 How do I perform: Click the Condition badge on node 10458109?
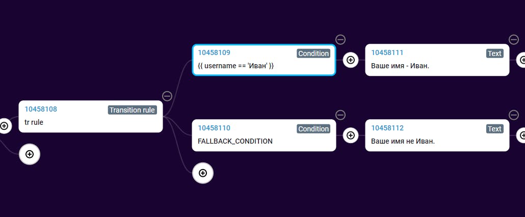pos(313,53)
